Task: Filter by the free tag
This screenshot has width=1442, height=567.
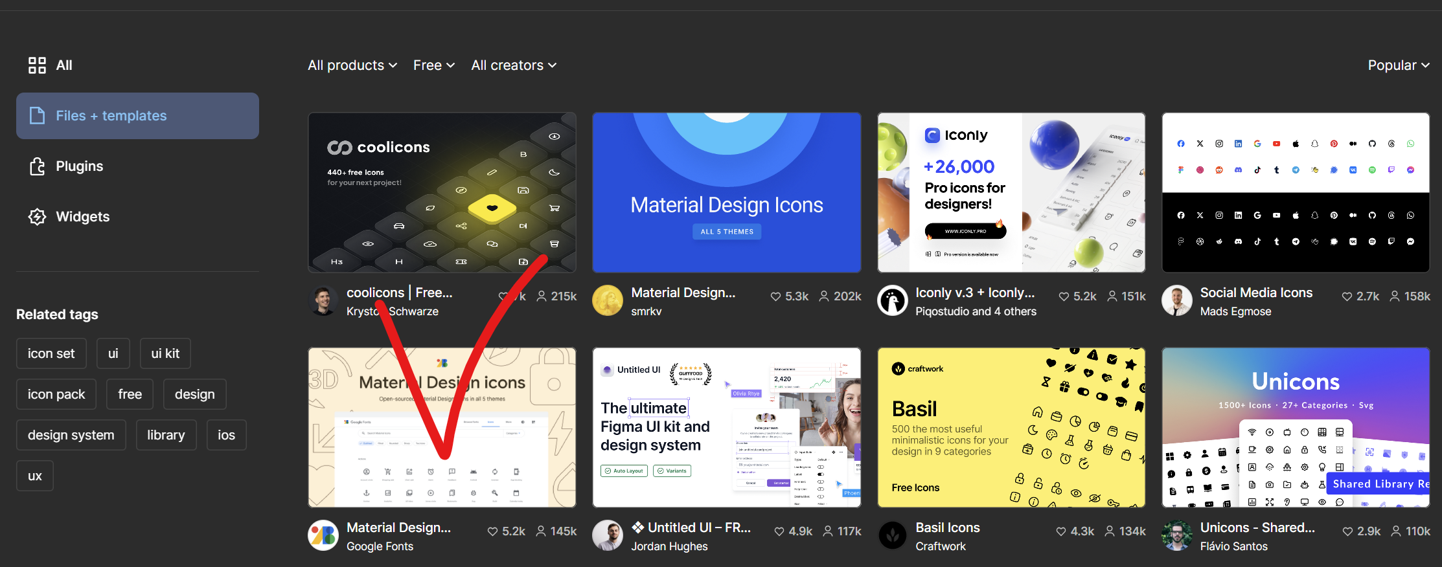Action: pyautogui.click(x=130, y=394)
